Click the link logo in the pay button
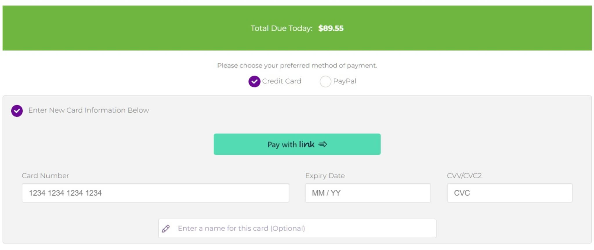Image resolution: width=594 pixels, height=250 pixels. pyautogui.click(x=307, y=144)
